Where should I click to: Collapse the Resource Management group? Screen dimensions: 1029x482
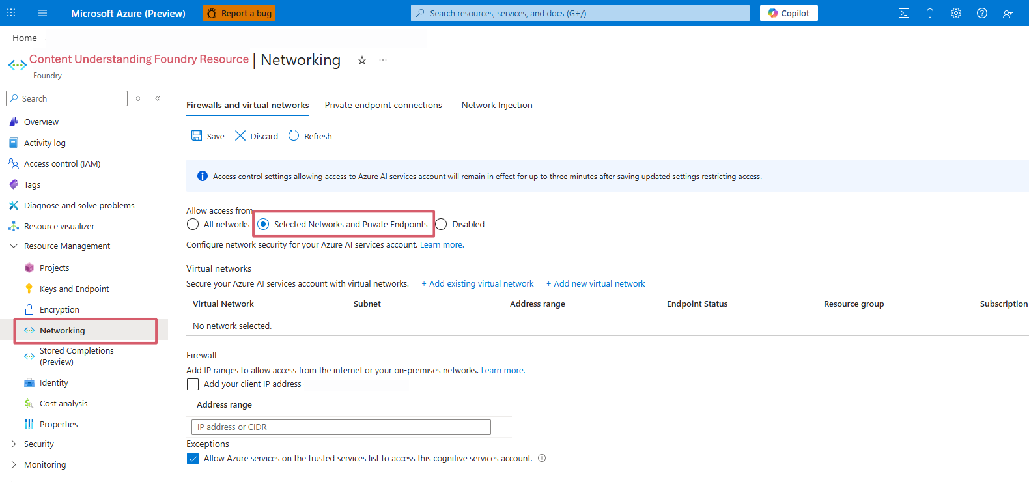click(x=66, y=246)
